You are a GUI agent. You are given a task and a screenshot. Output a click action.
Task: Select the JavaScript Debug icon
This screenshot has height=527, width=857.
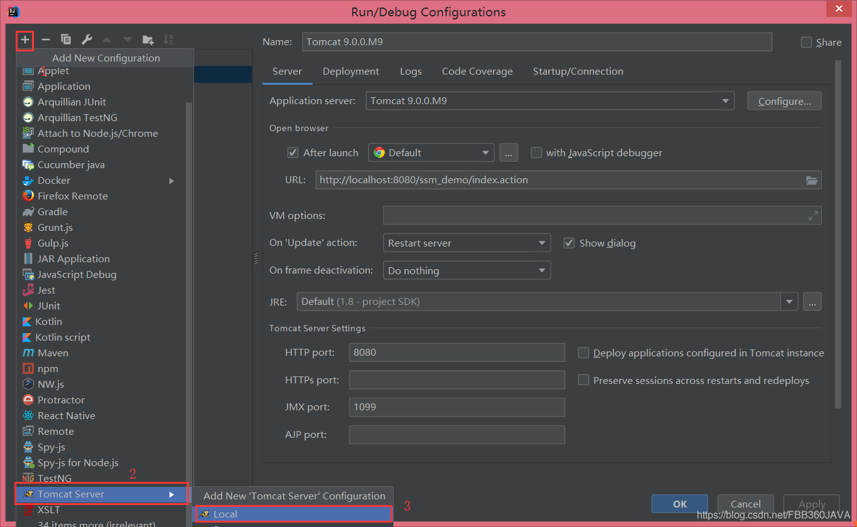[x=28, y=274]
